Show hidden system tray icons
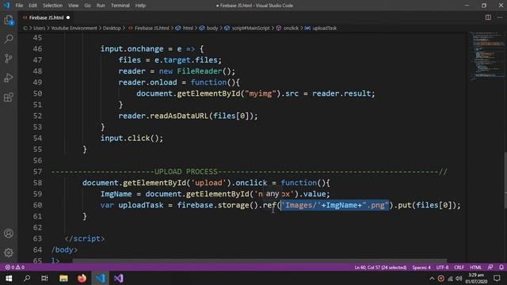 [432, 278]
